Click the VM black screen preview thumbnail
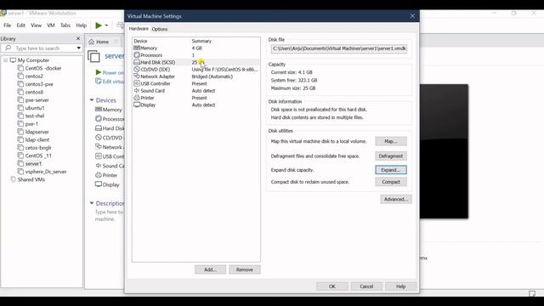Screen dimensions: 544x306 (444, 151)
